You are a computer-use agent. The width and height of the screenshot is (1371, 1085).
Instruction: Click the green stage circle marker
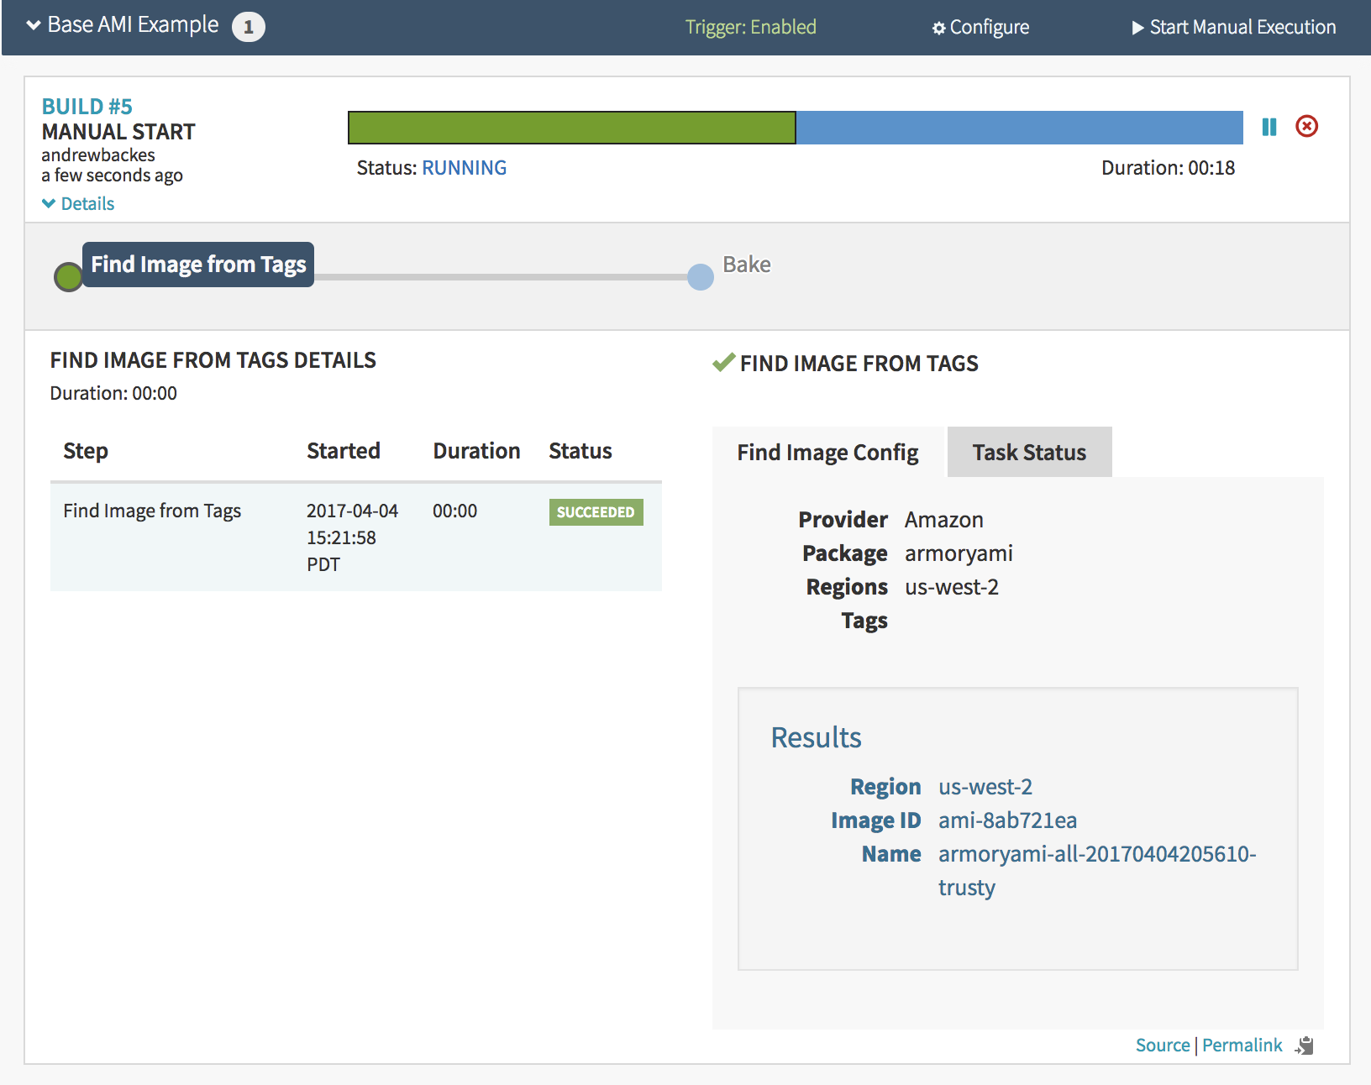(68, 277)
